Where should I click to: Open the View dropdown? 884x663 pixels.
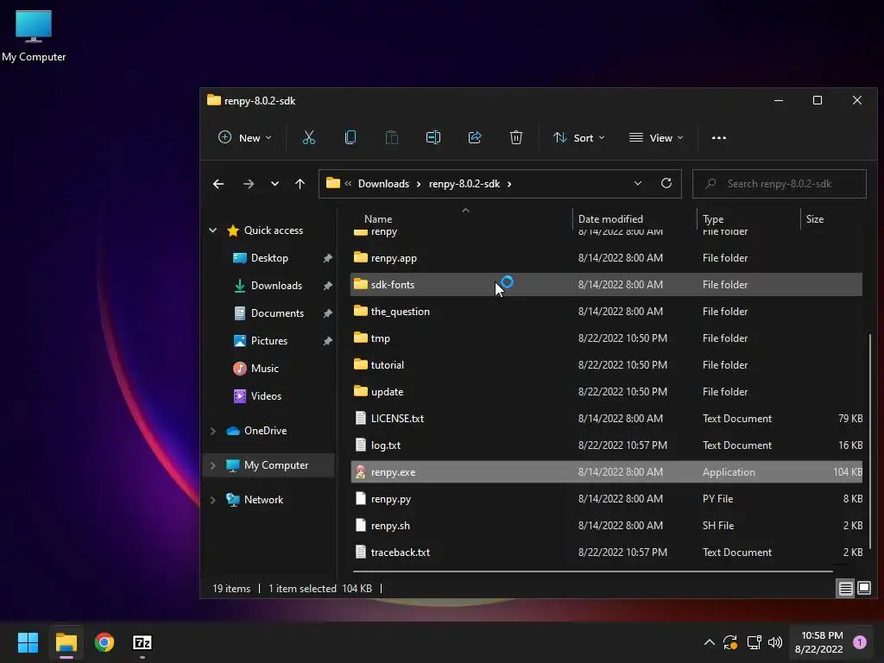656,137
